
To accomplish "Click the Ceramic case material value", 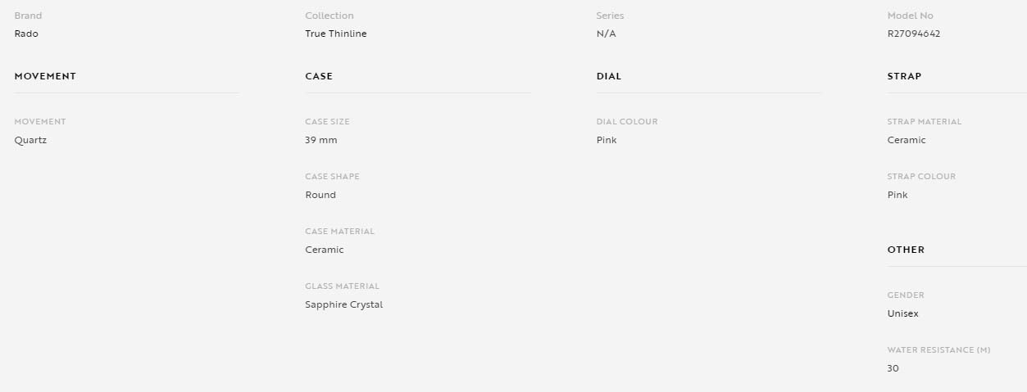I will [325, 250].
